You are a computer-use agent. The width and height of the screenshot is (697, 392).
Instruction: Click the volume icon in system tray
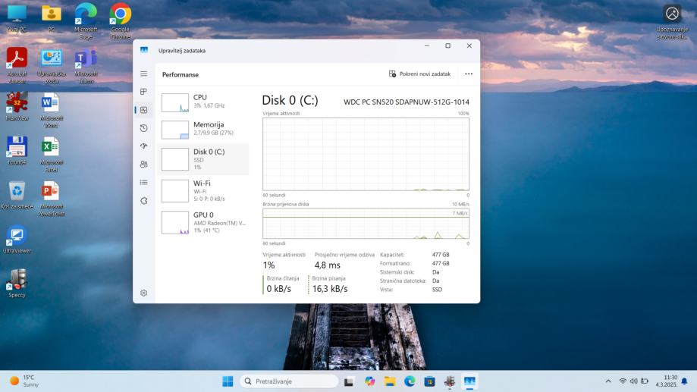[633, 381]
